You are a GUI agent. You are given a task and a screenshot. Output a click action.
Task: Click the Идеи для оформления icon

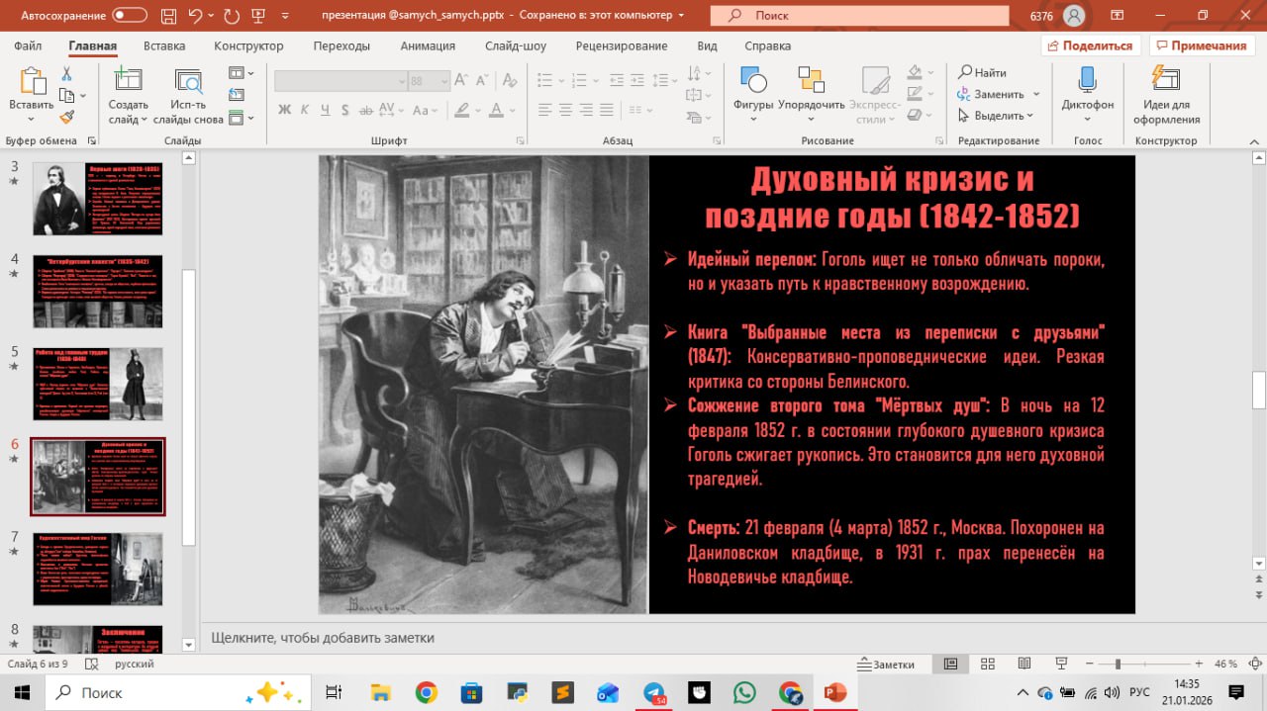[x=1166, y=80]
